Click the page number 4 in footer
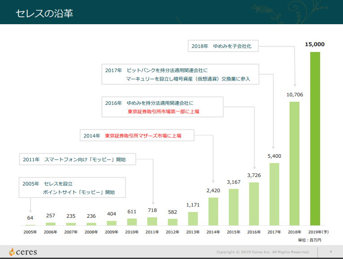The width and height of the screenshot is (343, 259). click(331, 251)
